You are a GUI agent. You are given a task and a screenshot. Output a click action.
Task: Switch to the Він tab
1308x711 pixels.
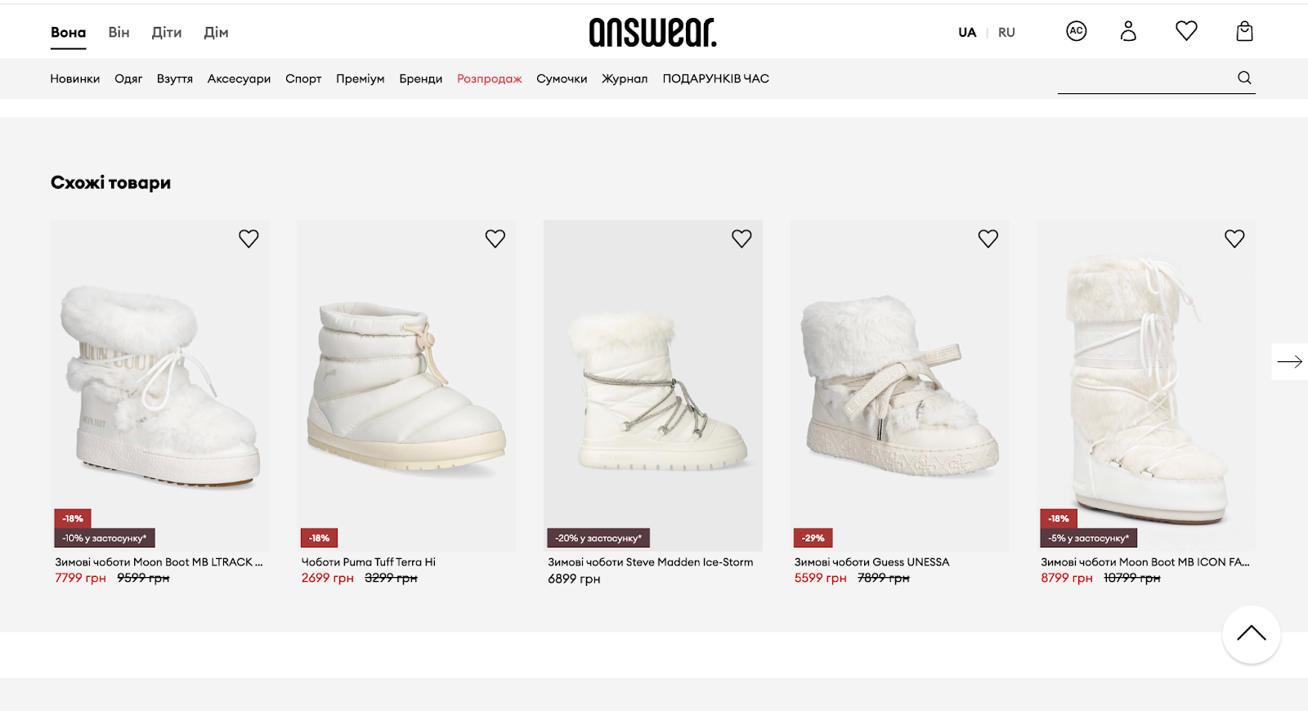click(x=119, y=32)
